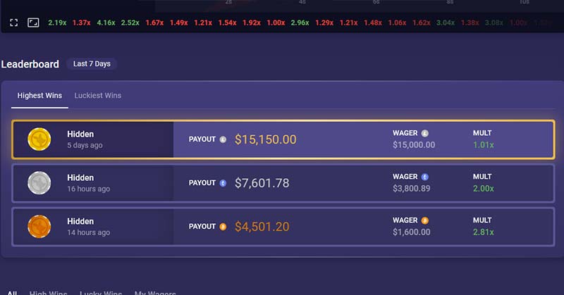Open the Last 7 Days period selector
The width and height of the screenshot is (564, 295).
tap(92, 63)
